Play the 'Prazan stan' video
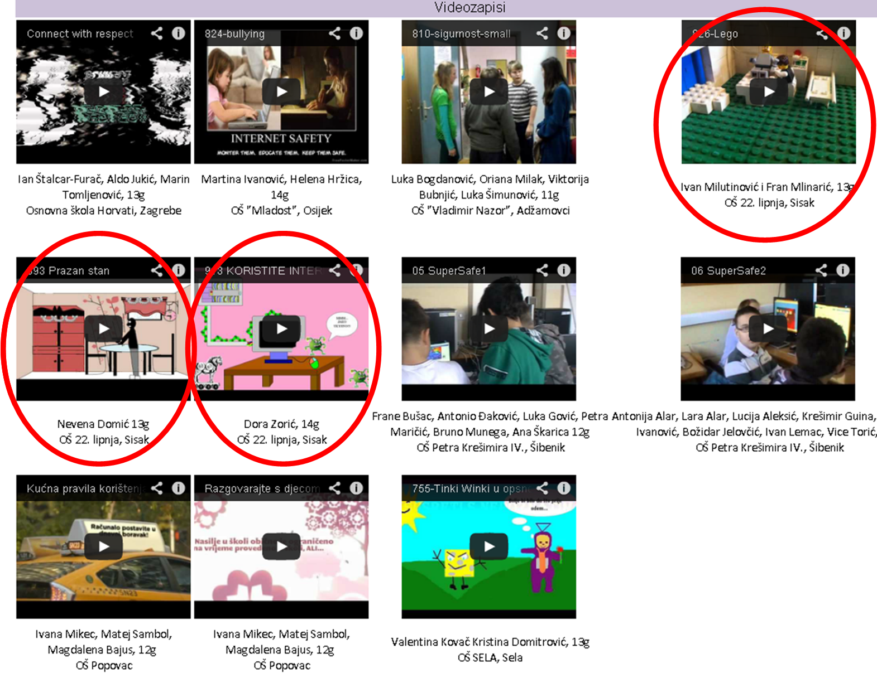 (x=104, y=328)
